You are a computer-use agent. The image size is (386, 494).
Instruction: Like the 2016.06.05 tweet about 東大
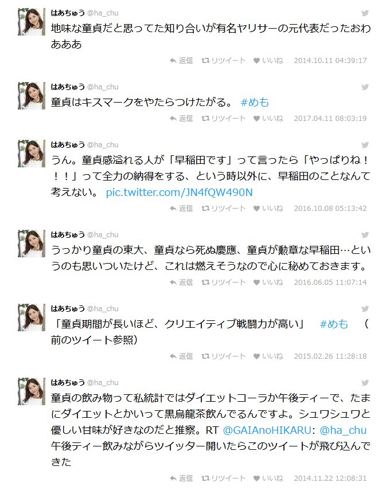point(268,283)
